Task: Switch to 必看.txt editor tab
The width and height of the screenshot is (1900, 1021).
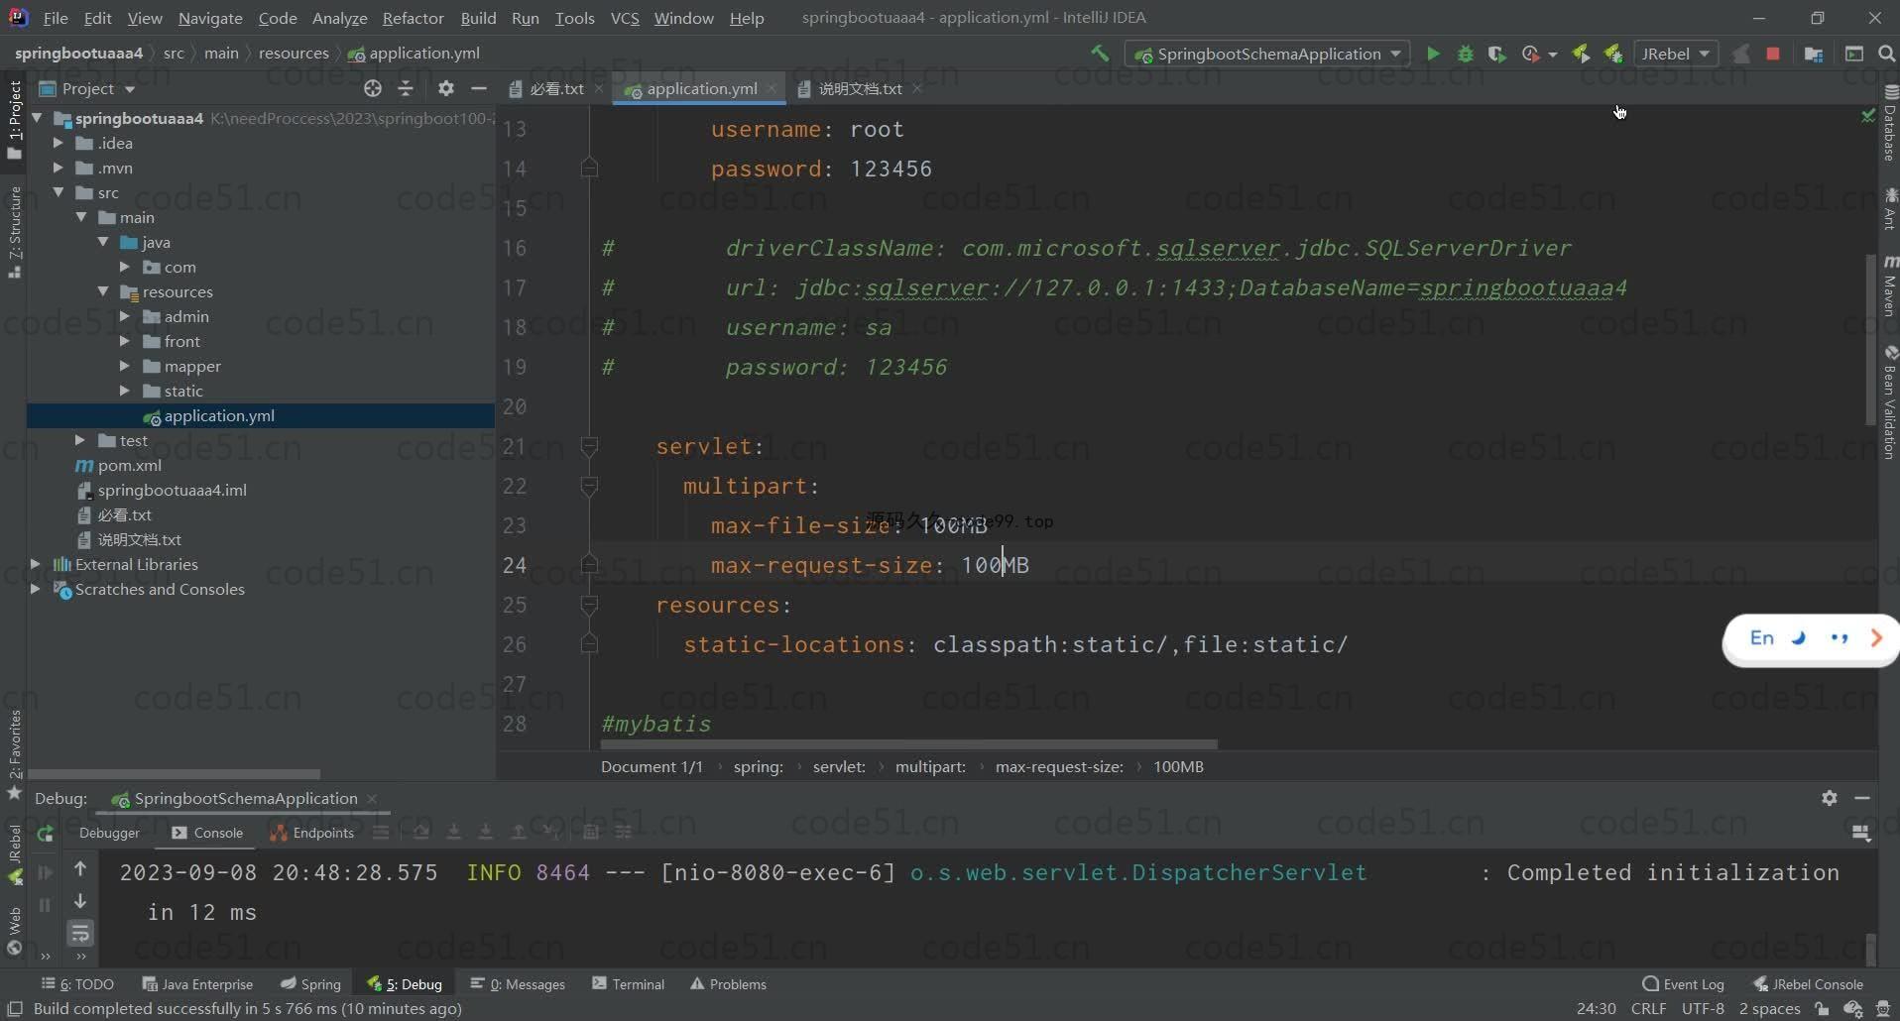Action: pyautogui.click(x=555, y=88)
